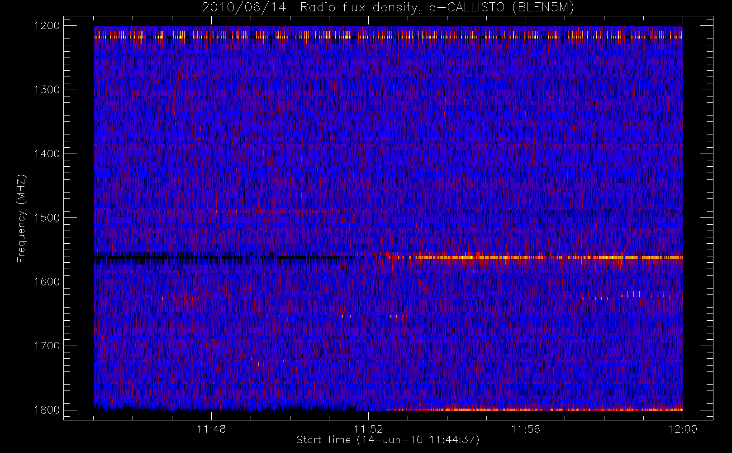This screenshot has width=732, height=453.
Task: Click the 1600 frequency tick label
Action: [47, 282]
